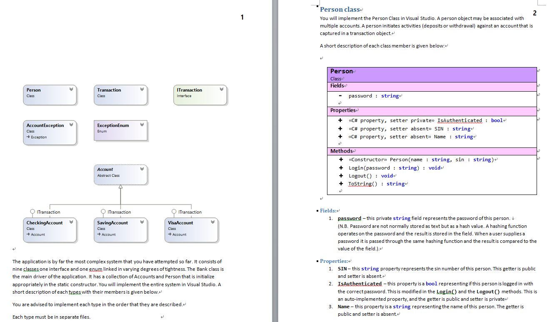This screenshot has height=322, width=547.
Task: Click the Account base type icon in VisaAccount
Action: 170,235
